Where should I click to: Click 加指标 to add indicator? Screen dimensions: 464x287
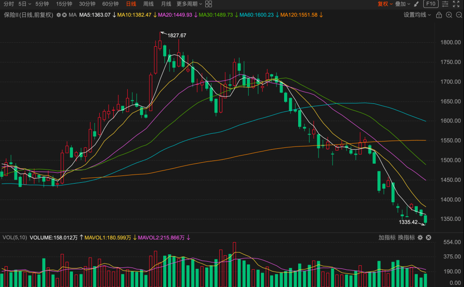tap(387, 238)
